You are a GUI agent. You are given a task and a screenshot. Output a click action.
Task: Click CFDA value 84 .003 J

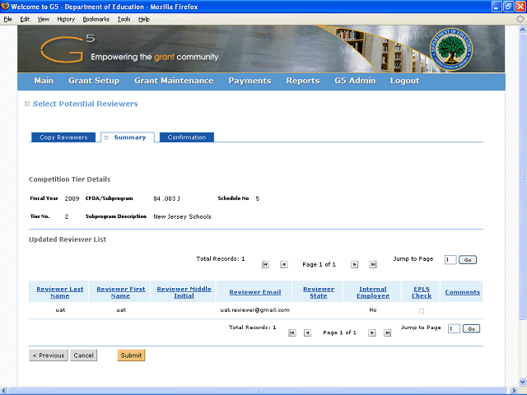point(166,198)
